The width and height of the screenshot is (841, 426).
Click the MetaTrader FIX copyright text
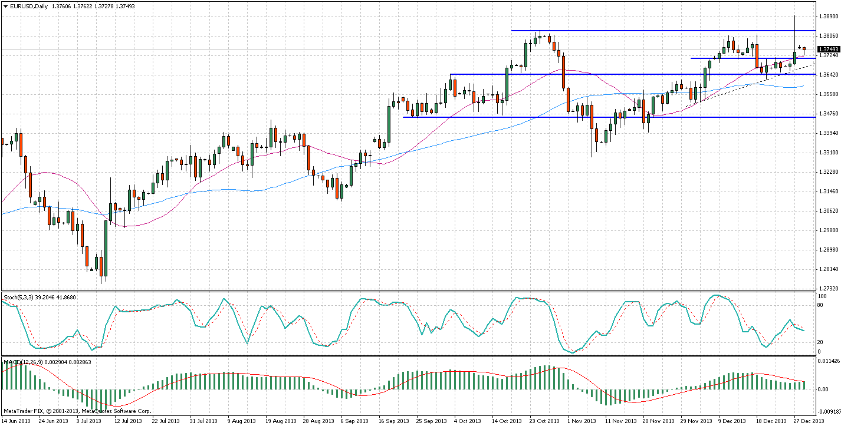point(77,411)
